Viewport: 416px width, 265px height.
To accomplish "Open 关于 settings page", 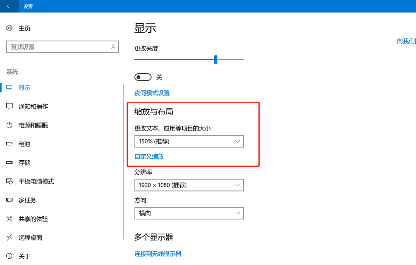I will tap(25, 256).
